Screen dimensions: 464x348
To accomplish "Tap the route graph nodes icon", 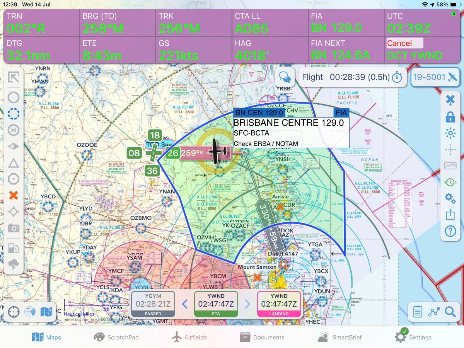I will [x=434, y=312].
